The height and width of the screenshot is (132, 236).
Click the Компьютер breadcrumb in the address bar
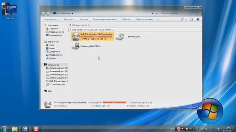[x=65, y=14]
